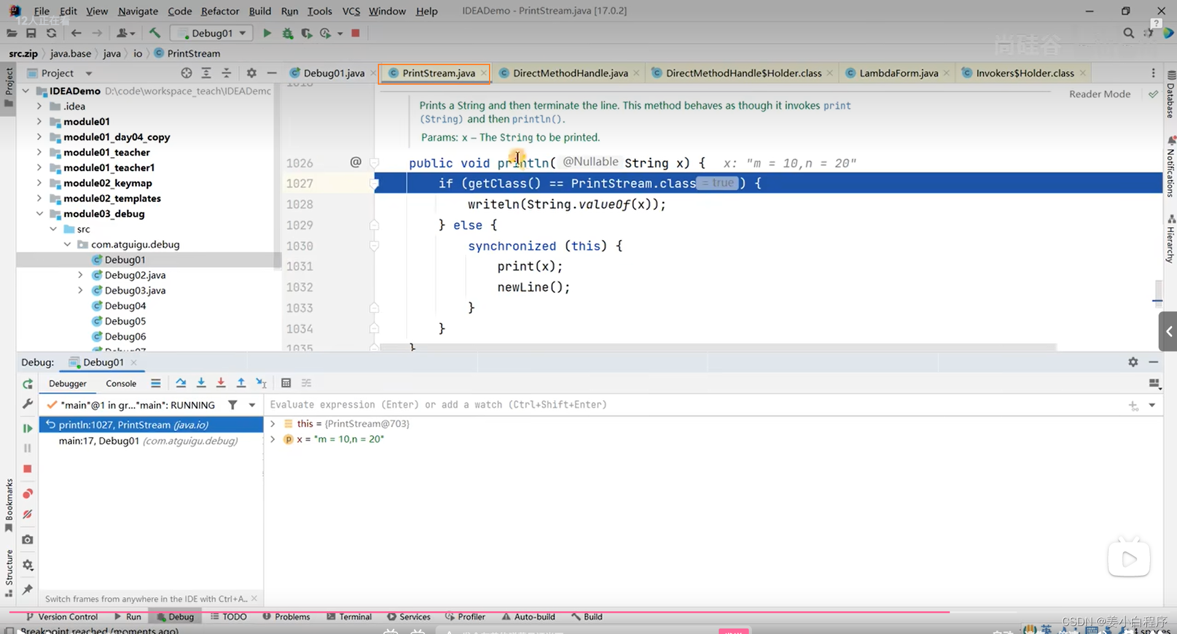The height and width of the screenshot is (634, 1177).
Task: Click the Force Step Into icon
Action: 221,383
